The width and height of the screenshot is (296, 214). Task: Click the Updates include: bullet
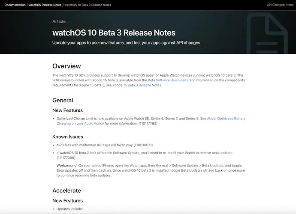(69, 209)
